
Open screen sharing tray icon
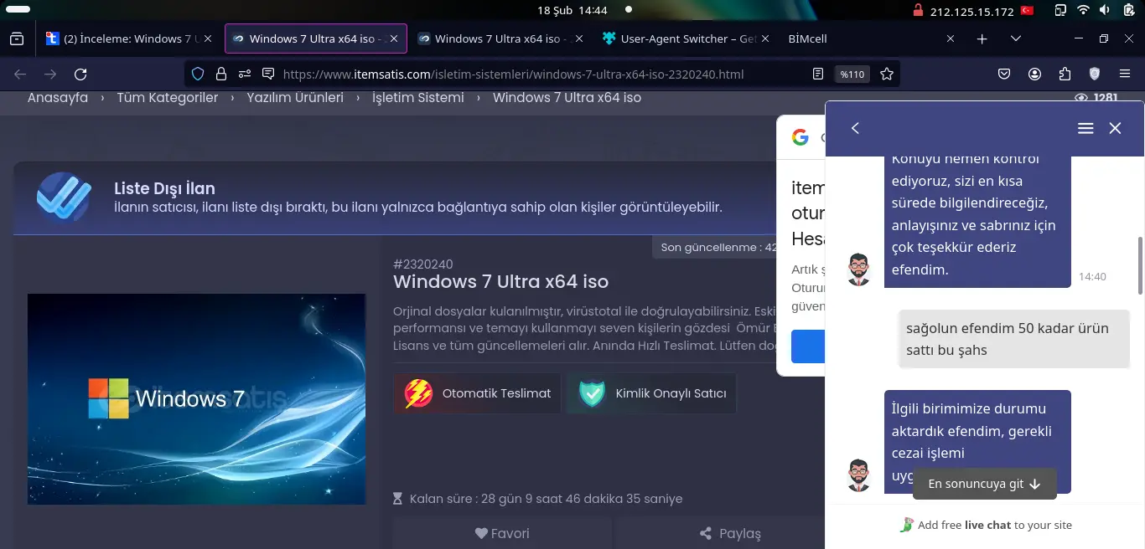tap(1060, 10)
